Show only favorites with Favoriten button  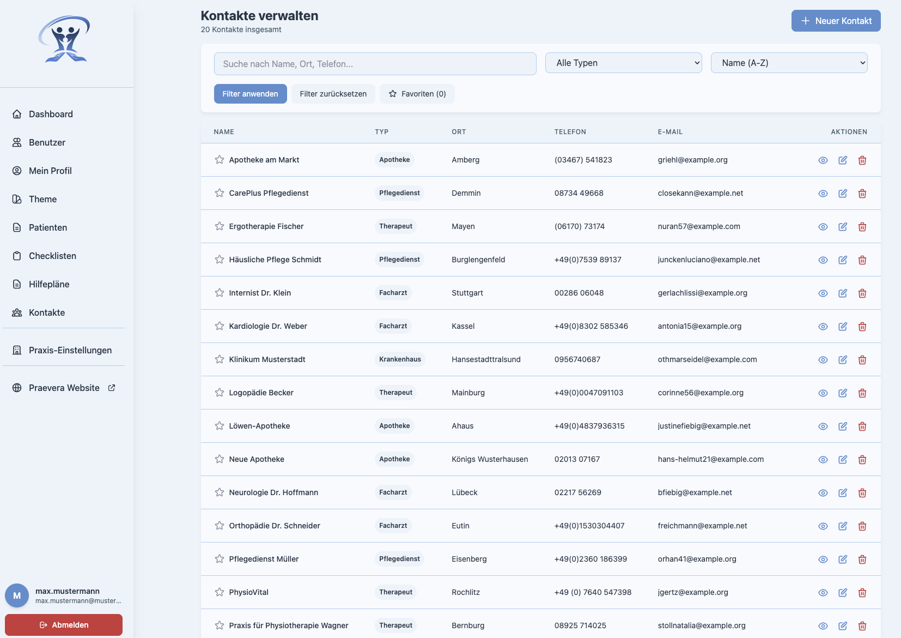[417, 94]
